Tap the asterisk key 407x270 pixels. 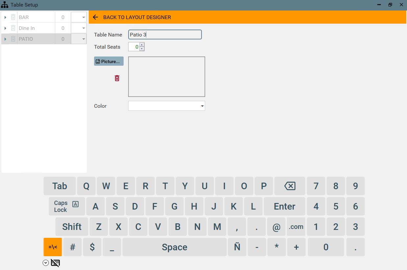click(276, 247)
